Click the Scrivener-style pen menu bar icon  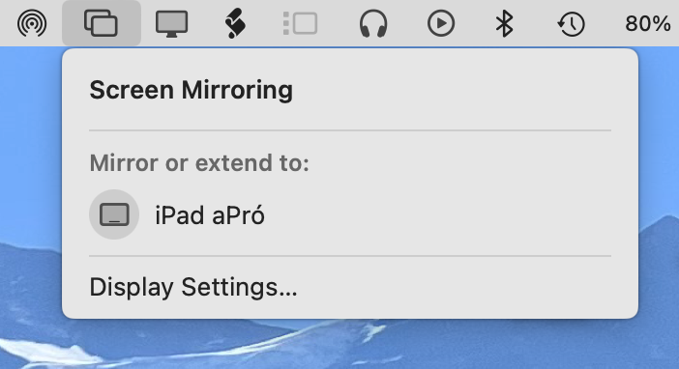(236, 24)
